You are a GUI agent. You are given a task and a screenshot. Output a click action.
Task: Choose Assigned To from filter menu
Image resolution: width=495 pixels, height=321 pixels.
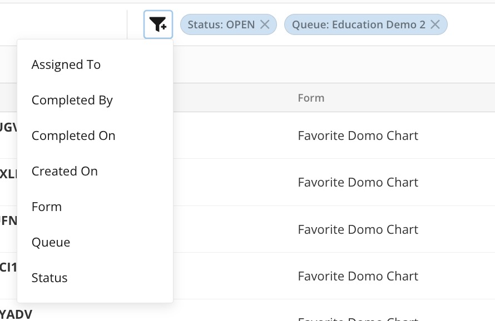66,64
